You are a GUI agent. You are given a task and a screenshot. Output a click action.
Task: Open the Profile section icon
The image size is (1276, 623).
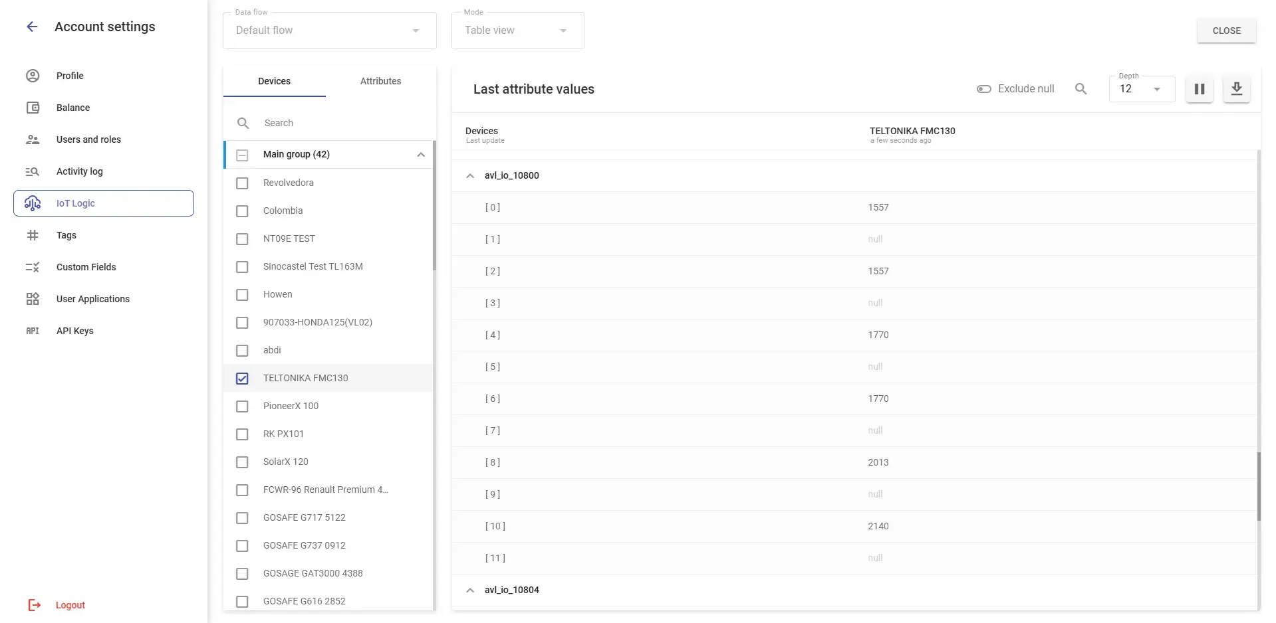[x=33, y=76]
